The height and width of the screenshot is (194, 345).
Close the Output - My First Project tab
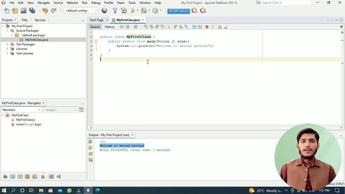132,135
